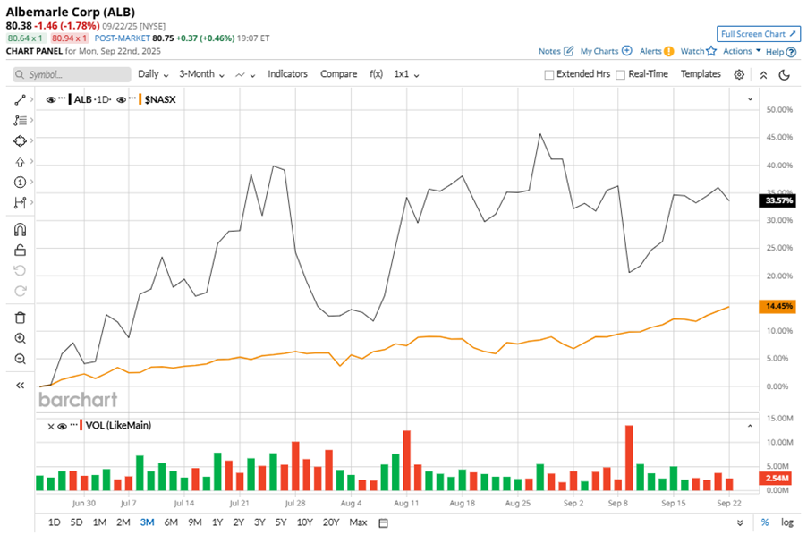The height and width of the screenshot is (535, 807).
Task: Click the undo arrow icon
Action: pos(20,270)
